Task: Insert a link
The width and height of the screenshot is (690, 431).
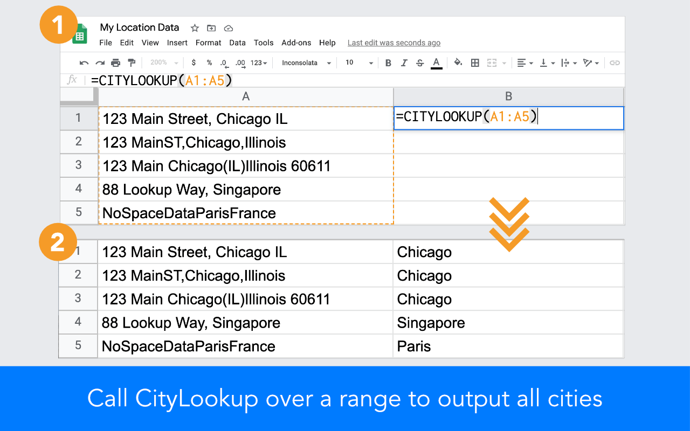Action: point(615,63)
